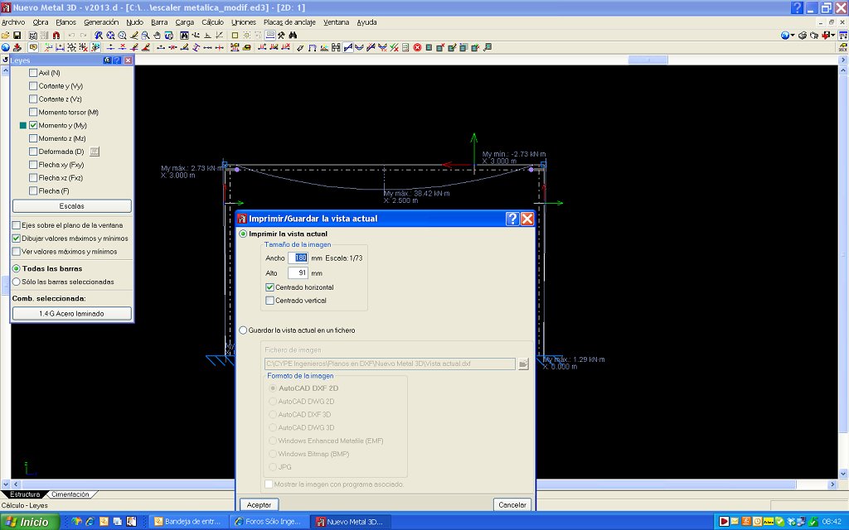Click the horizontal scrollbar thumb below the canvas
Image resolution: width=849 pixels, height=530 pixels.
409,484
